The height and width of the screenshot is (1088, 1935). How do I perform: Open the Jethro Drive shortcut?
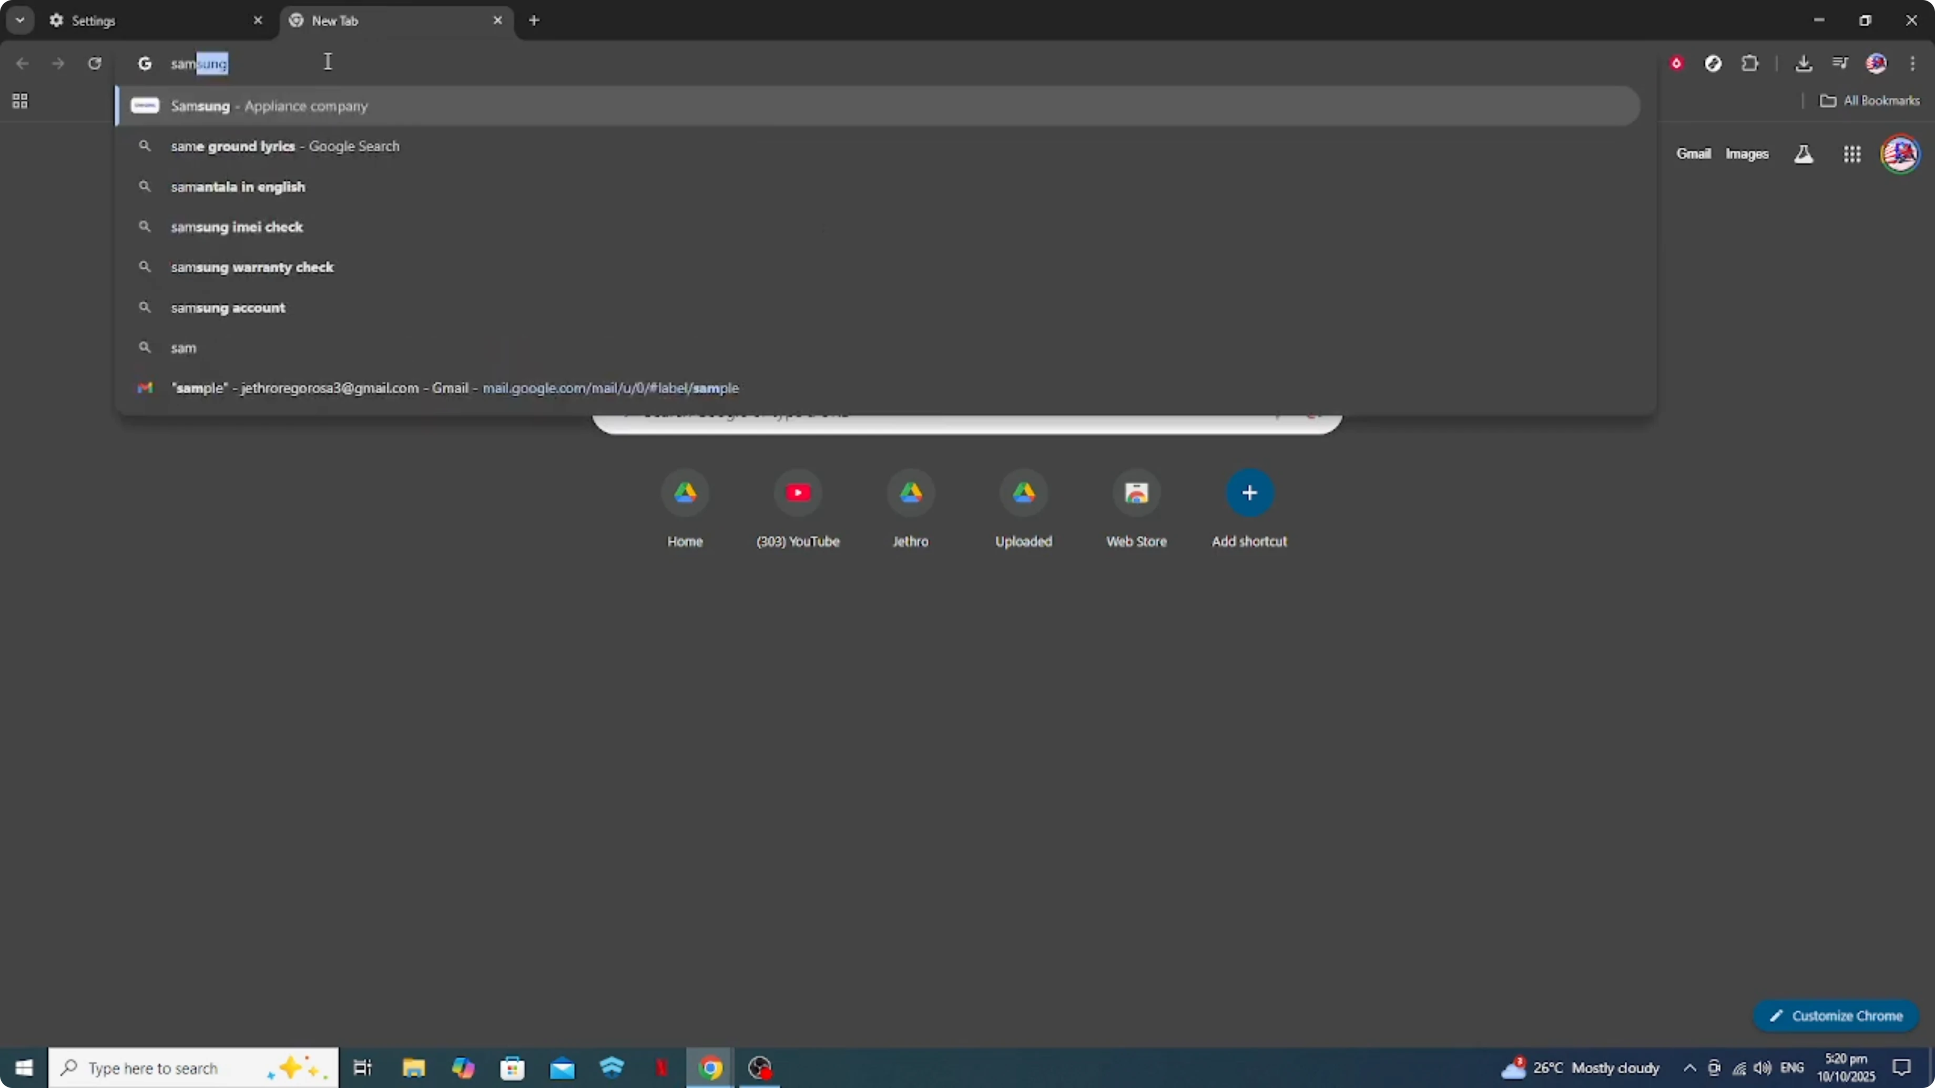coord(910,510)
